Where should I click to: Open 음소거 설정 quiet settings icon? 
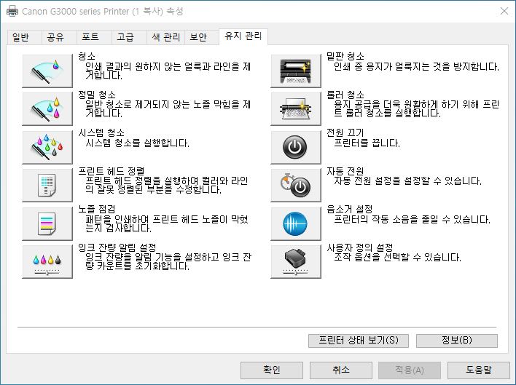click(295, 223)
